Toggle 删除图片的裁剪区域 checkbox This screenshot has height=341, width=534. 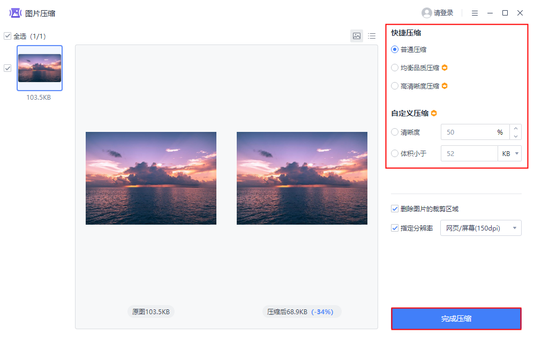point(395,209)
